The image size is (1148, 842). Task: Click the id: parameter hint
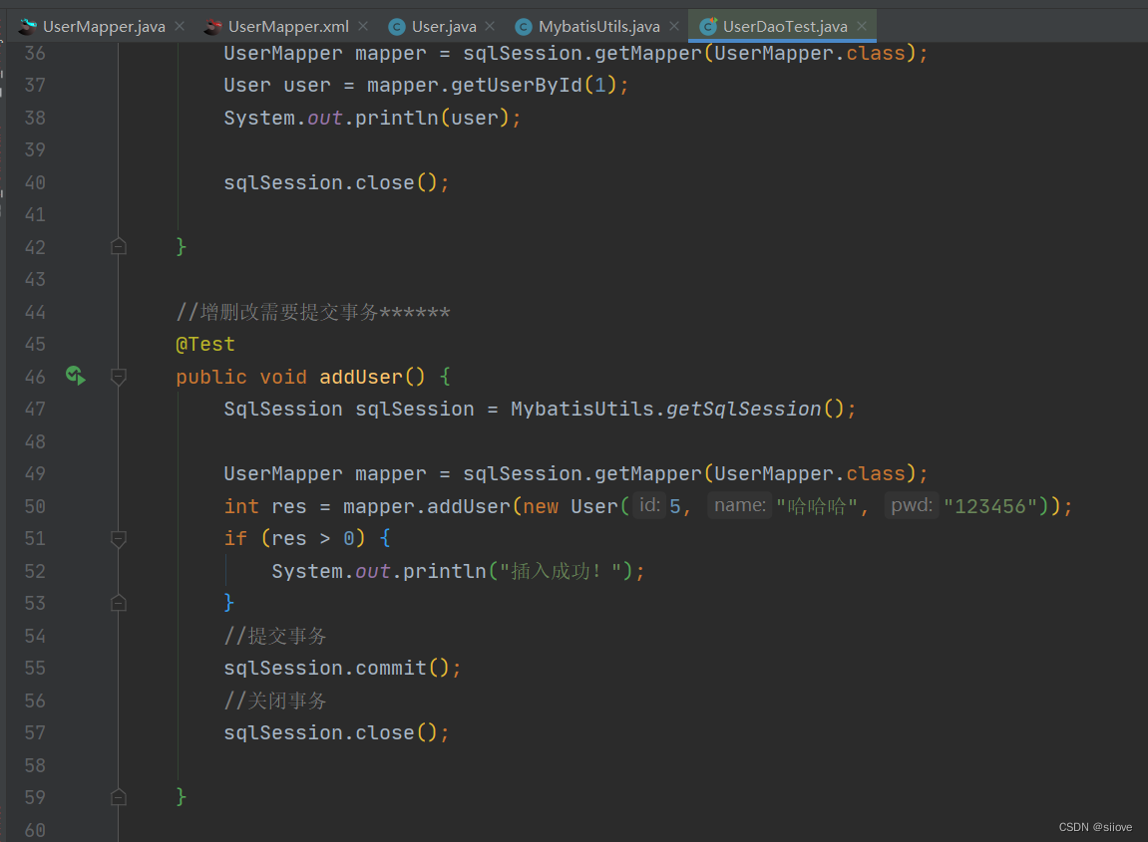click(649, 505)
